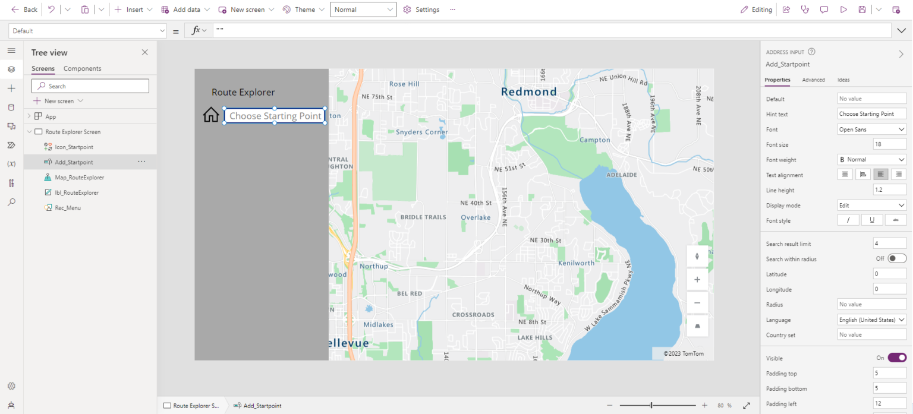Open the Advanced tab of the address input

coord(814,80)
